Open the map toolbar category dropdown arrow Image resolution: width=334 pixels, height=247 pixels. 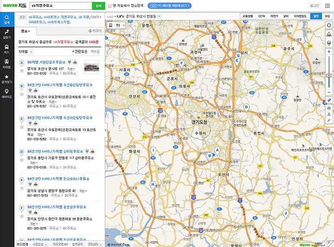click(x=123, y=25)
